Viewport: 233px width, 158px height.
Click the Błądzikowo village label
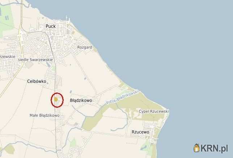point(81,101)
